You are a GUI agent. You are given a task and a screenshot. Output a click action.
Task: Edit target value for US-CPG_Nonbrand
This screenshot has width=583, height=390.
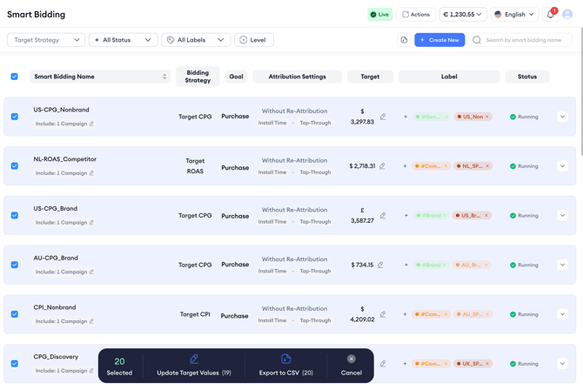click(383, 117)
